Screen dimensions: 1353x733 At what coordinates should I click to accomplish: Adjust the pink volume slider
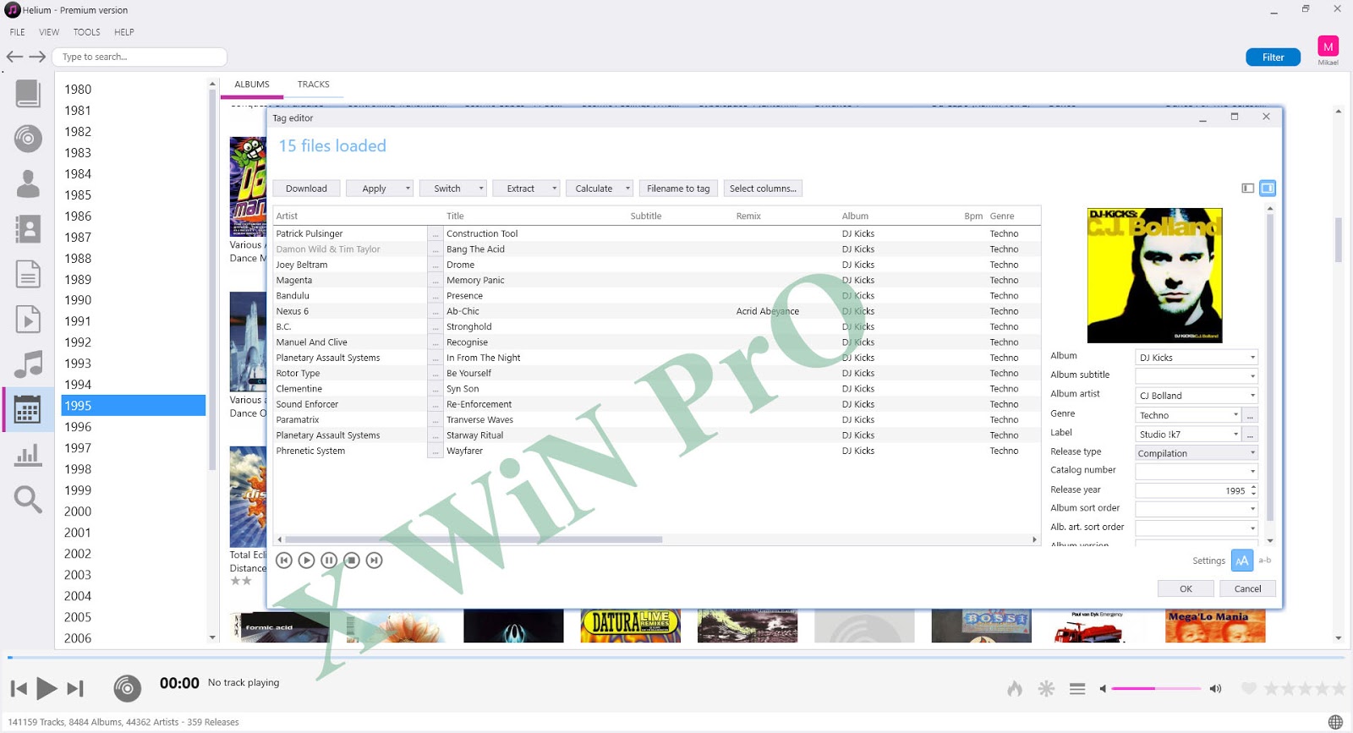(1156, 689)
